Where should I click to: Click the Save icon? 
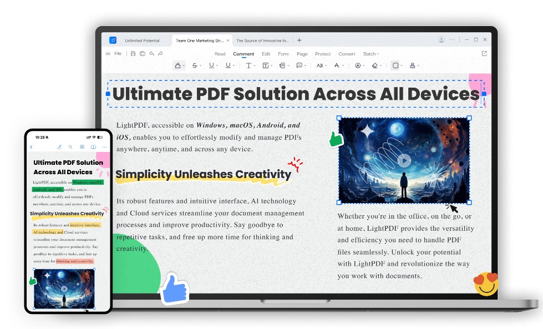click(133, 54)
